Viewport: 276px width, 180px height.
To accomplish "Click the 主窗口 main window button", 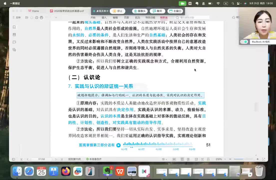I will pos(175,11).
